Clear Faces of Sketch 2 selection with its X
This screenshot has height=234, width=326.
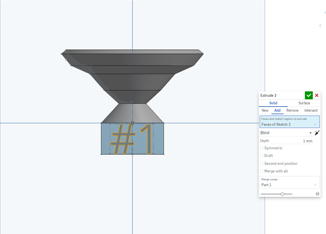click(x=315, y=124)
